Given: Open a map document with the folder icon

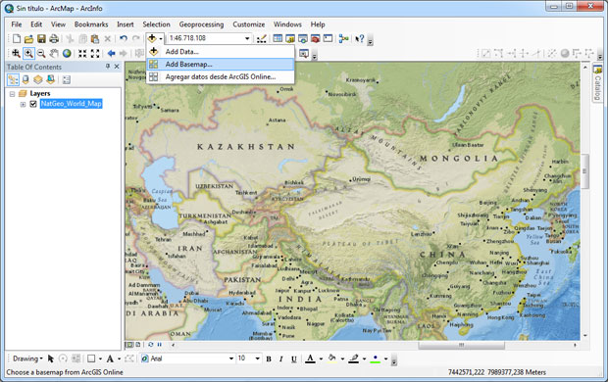Looking at the screenshot, I should pyautogui.click(x=28, y=38).
